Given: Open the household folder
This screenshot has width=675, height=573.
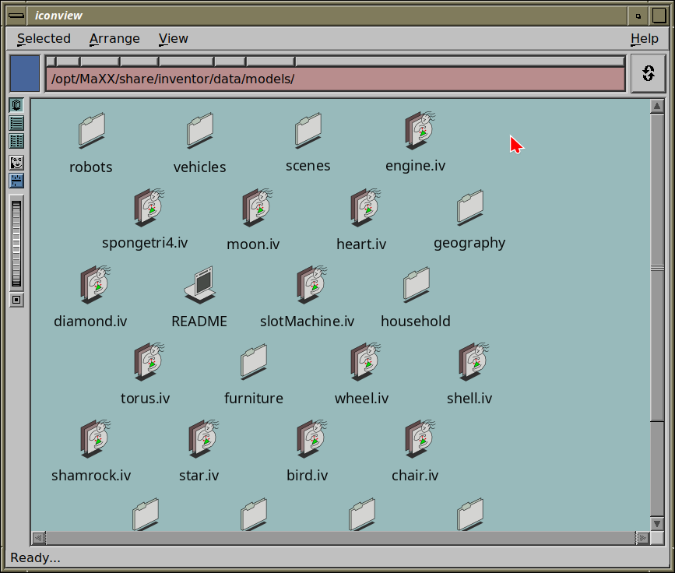Looking at the screenshot, I should point(417,285).
